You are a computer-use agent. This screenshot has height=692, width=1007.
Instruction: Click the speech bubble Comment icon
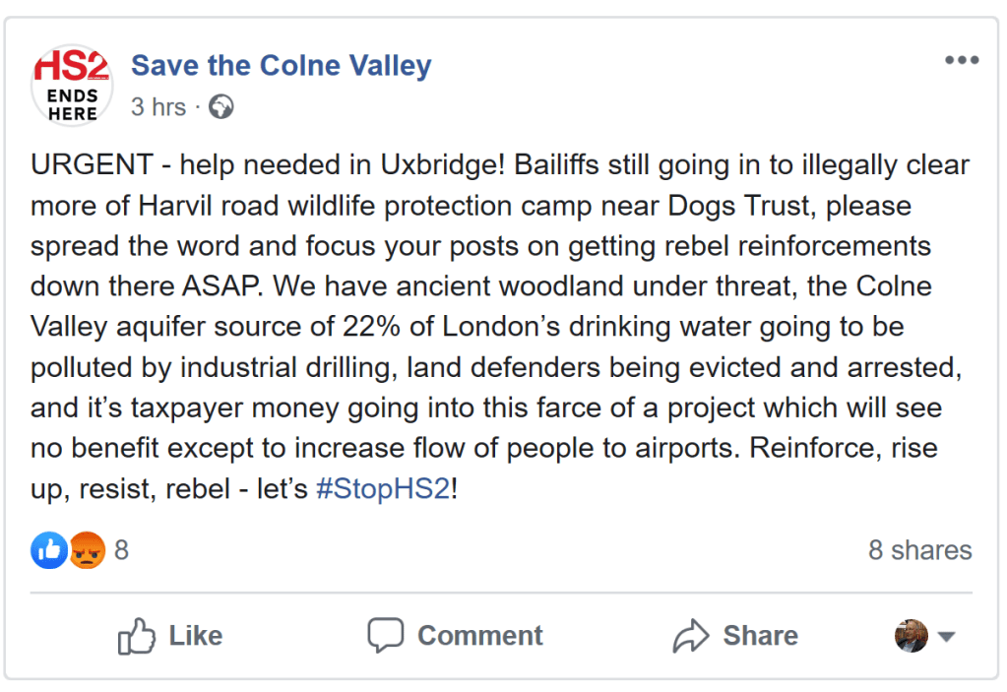[x=386, y=636]
